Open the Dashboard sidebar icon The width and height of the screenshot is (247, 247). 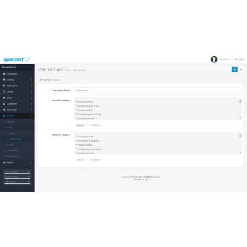[4, 74]
